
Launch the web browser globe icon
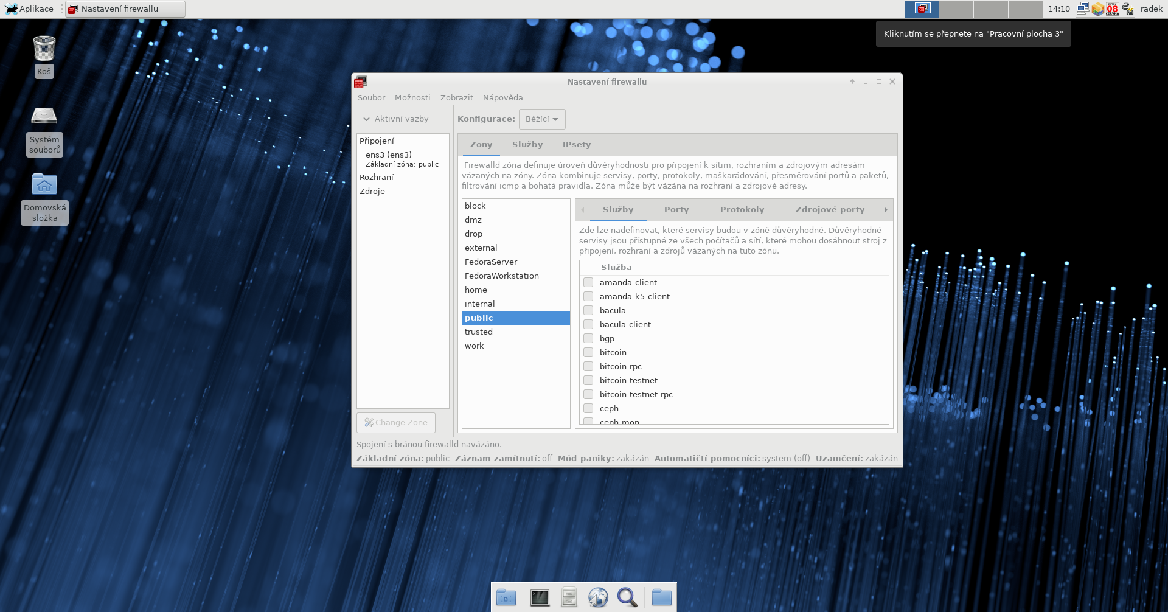(598, 597)
